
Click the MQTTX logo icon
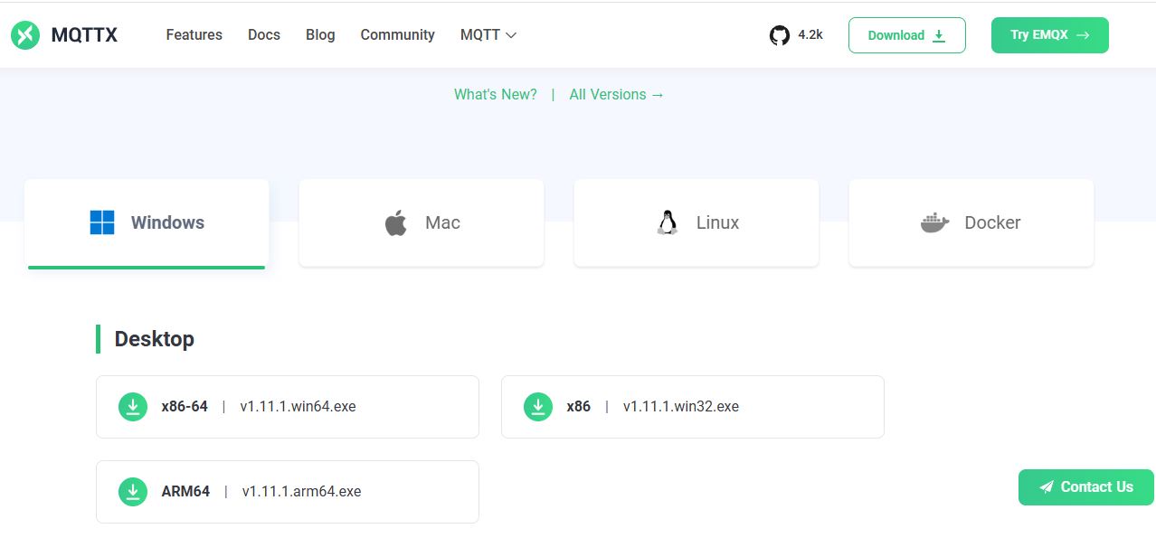(25, 35)
